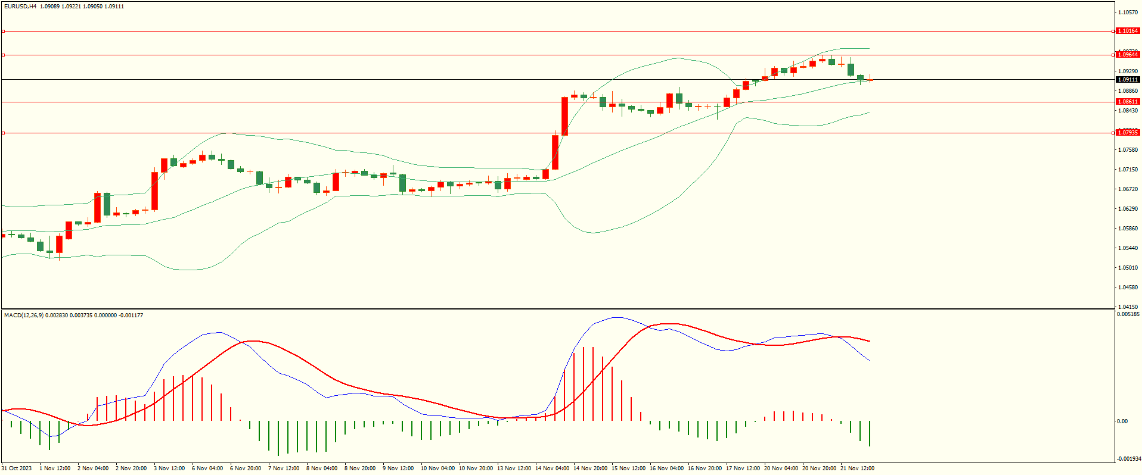Click the 15 Nov 12:00 time label
The image size is (1142, 475).
tap(628, 468)
